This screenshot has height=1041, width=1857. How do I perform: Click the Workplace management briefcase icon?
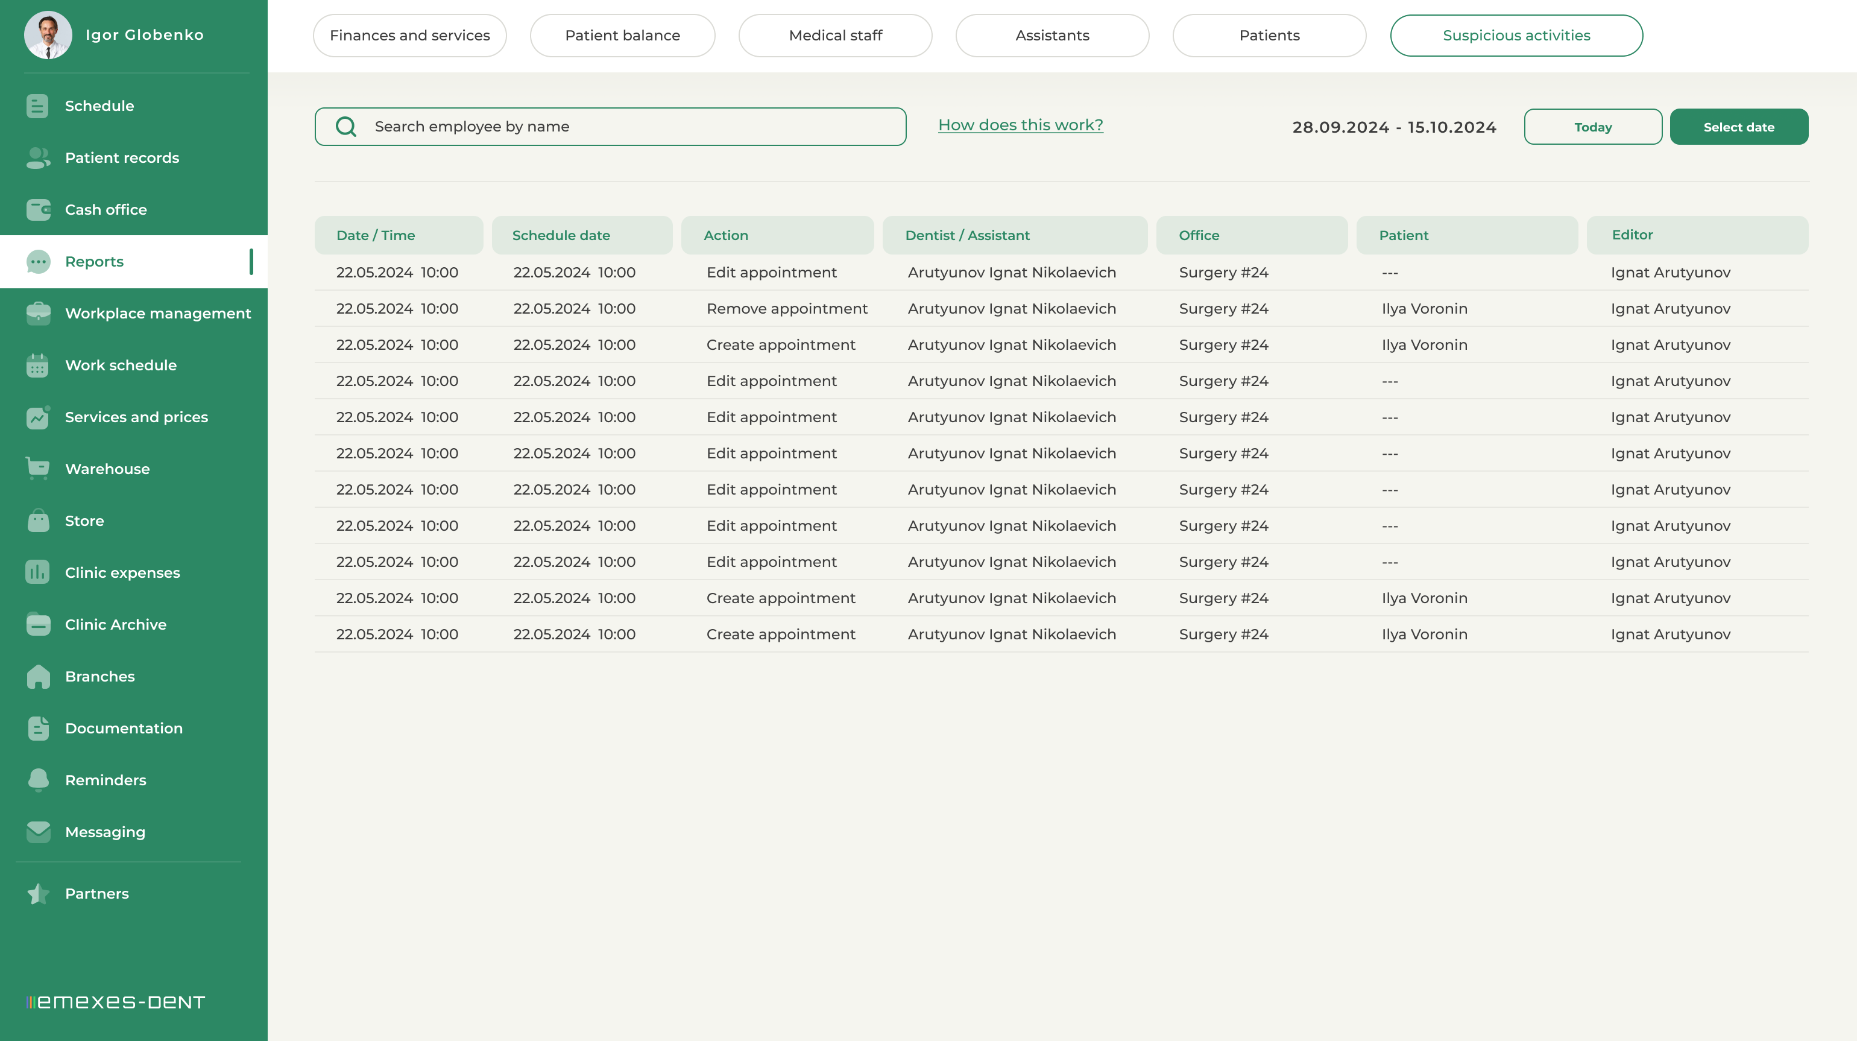point(37,314)
